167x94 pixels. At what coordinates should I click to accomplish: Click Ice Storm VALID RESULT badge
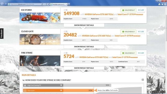[x=128, y=10]
